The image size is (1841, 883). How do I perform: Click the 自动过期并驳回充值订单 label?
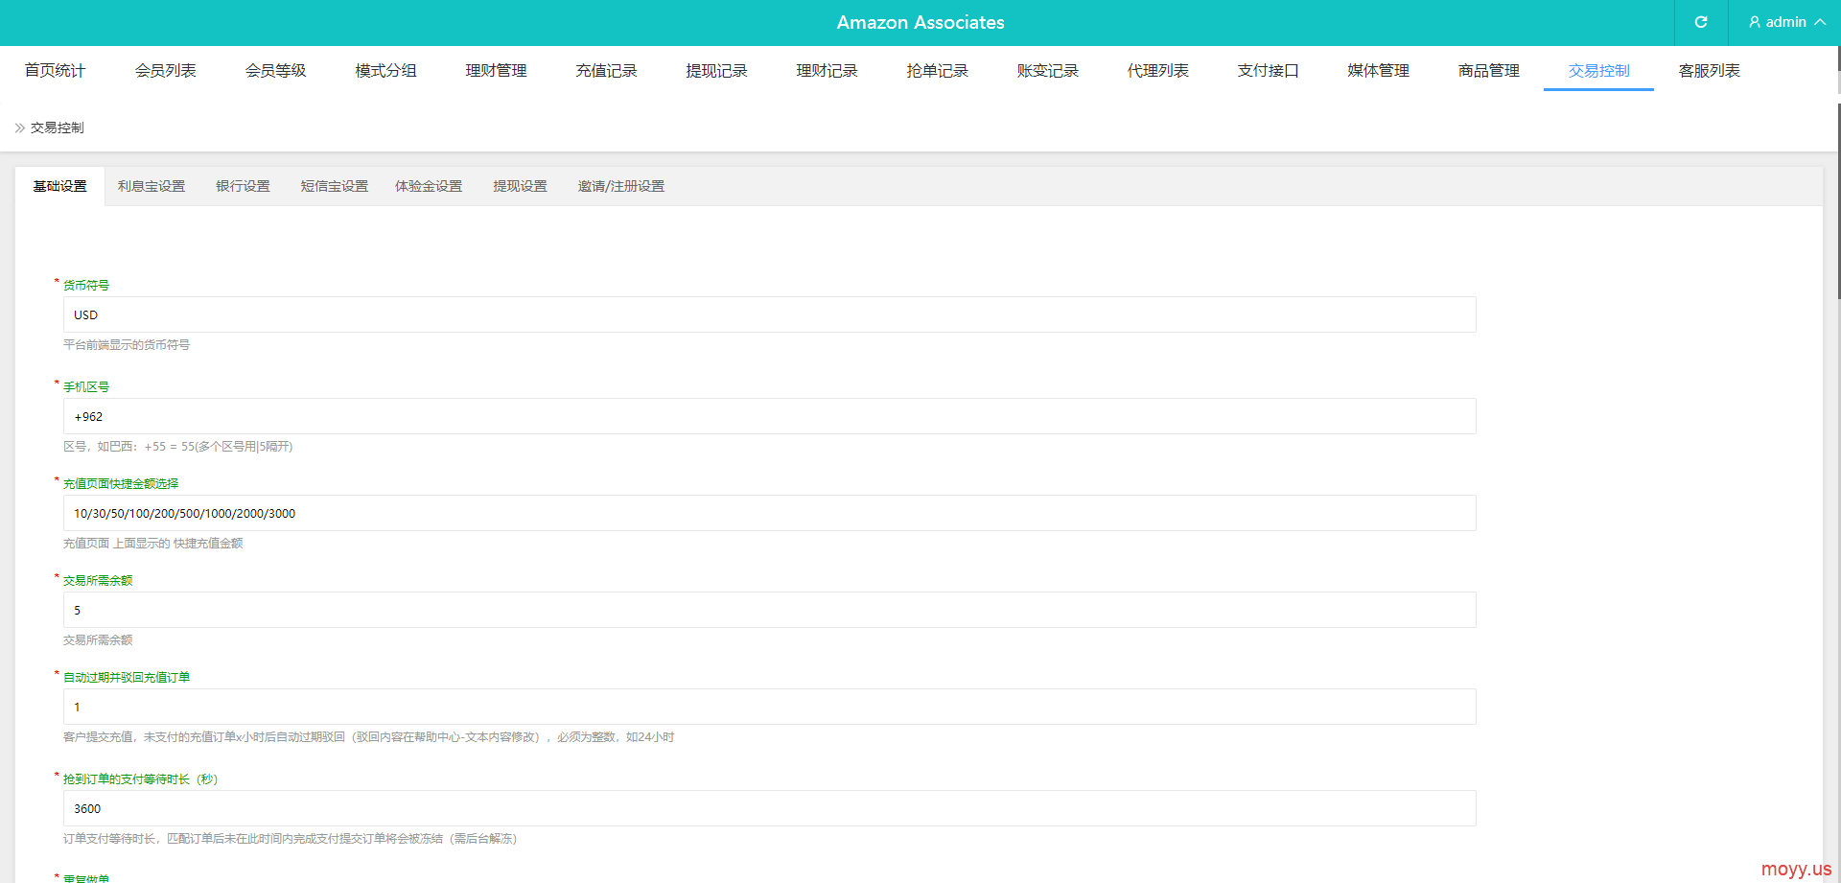pyautogui.click(x=127, y=677)
